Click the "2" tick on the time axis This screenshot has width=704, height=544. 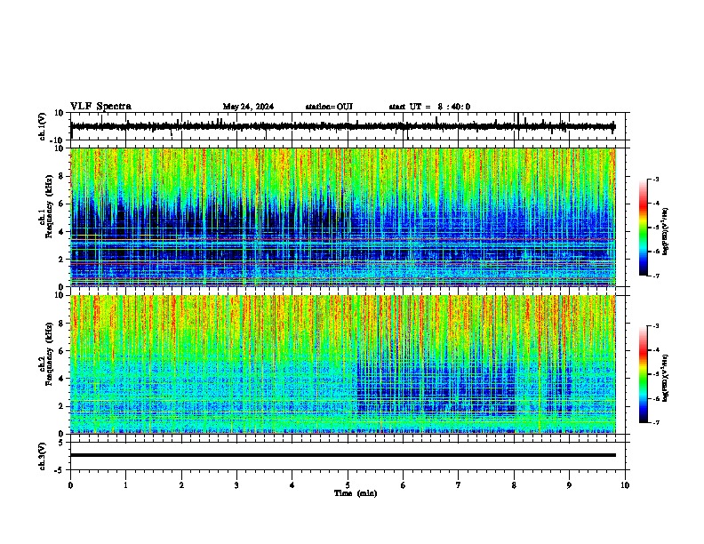[x=181, y=485]
